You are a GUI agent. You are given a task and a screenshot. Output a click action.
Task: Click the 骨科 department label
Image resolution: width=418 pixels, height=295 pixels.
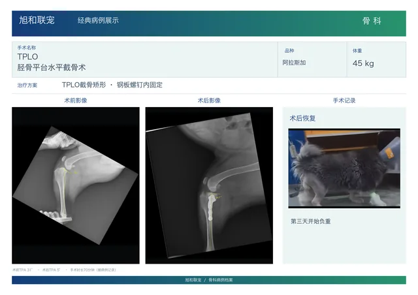tap(372, 21)
